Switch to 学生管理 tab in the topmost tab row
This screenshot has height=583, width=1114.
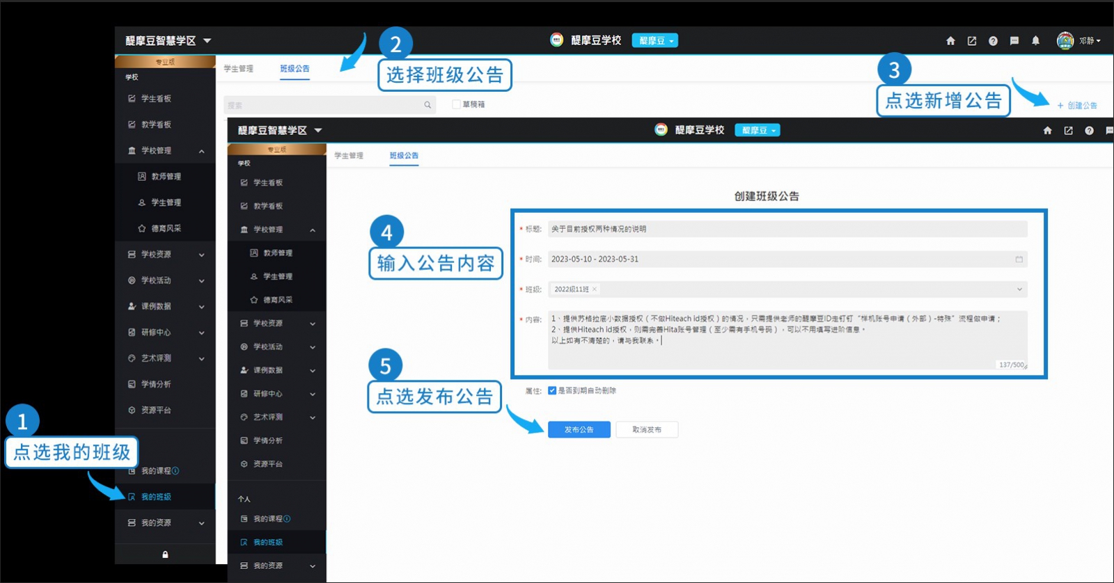(239, 69)
